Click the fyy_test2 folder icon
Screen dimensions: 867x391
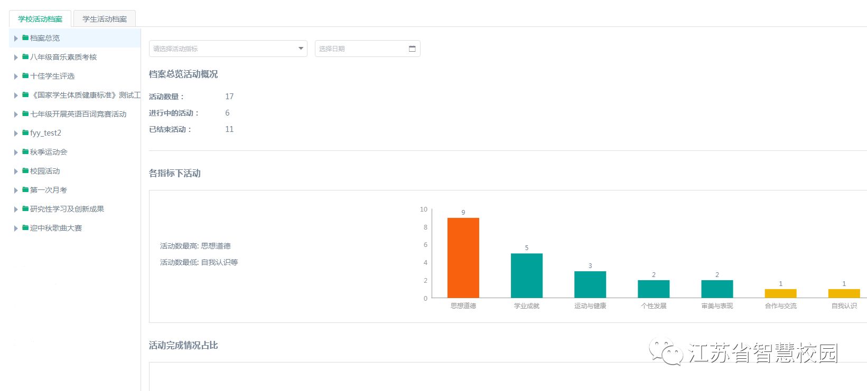[25, 133]
